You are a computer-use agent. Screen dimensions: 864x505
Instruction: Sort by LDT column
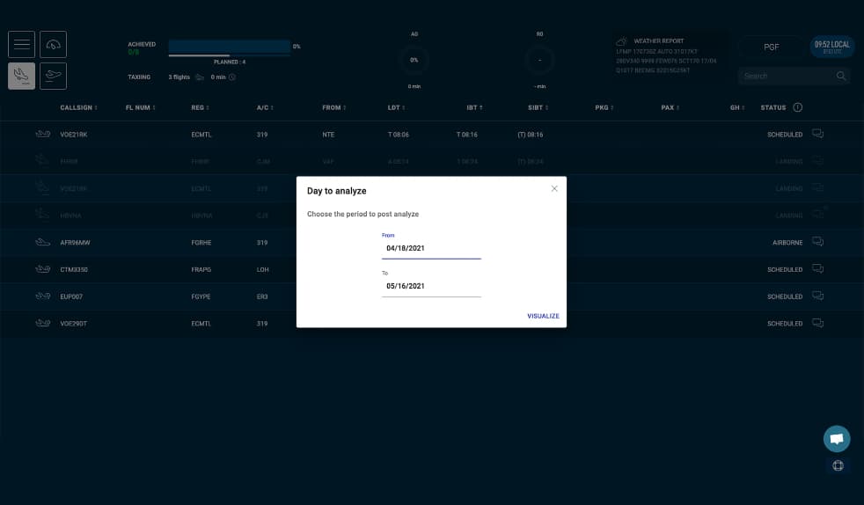pos(396,108)
